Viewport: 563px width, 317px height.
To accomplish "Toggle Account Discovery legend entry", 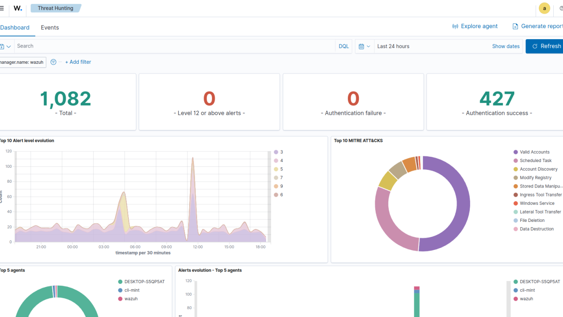I will tap(536, 169).
